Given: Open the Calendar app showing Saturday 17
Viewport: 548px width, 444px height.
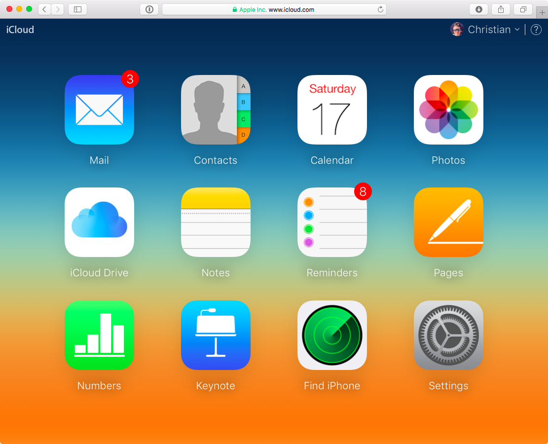Looking at the screenshot, I should tap(332, 110).
